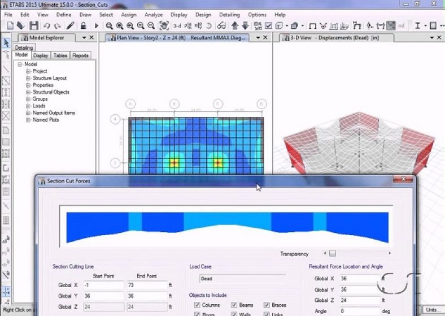Open Plan View window dropdown arrow
The width and height of the screenshot is (445, 316).
[258, 37]
